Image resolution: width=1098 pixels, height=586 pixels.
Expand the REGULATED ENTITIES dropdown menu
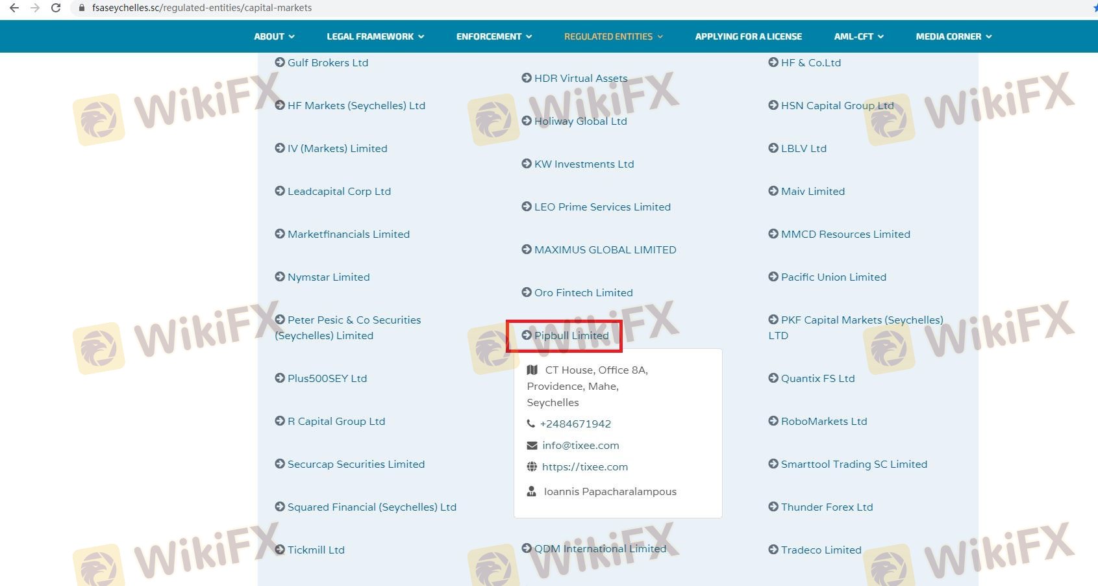[x=614, y=36]
